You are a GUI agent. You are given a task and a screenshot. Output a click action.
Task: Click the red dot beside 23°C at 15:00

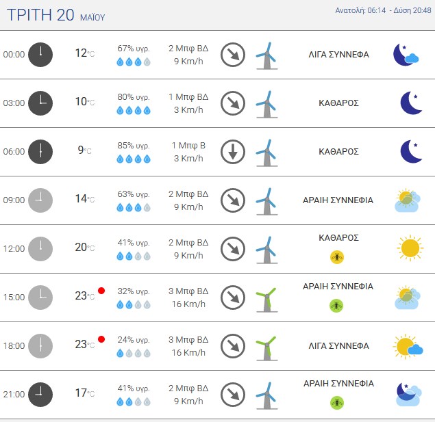click(x=101, y=291)
